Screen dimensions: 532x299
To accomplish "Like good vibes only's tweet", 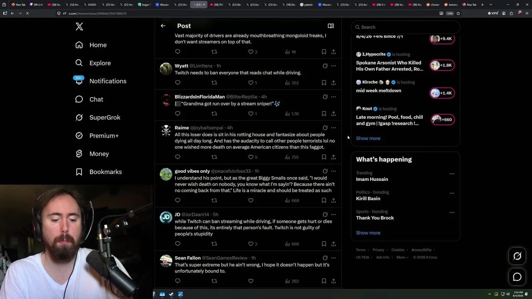I will pyautogui.click(x=251, y=201).
